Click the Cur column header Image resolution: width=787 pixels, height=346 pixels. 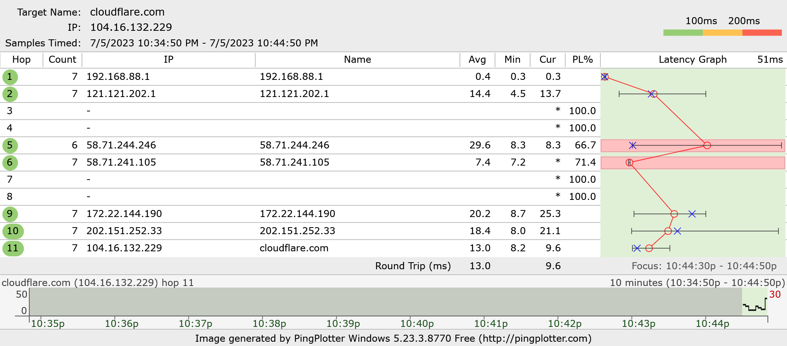click(548, 60)
